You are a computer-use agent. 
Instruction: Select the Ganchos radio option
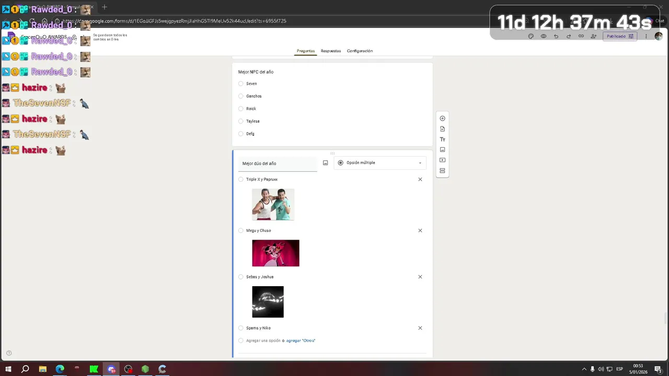point(241,96)
